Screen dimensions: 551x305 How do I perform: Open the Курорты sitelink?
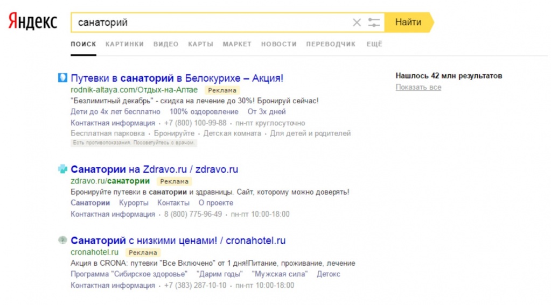coord(134,203)
